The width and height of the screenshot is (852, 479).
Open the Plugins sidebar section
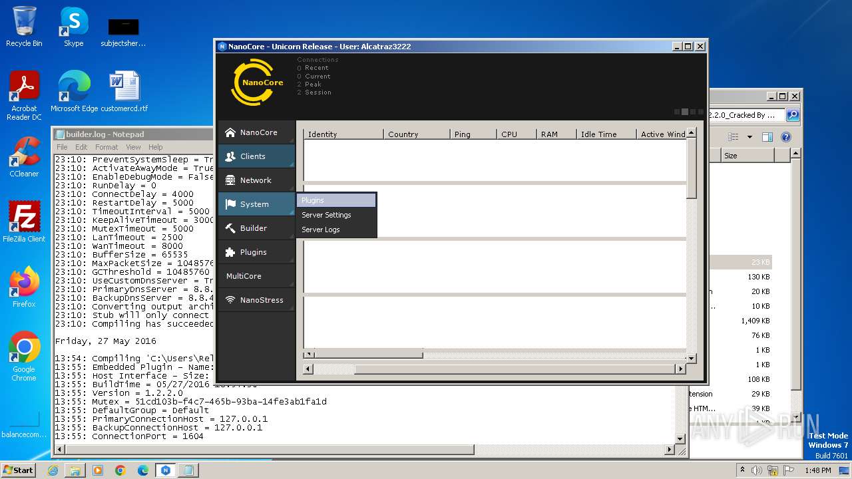click(256, 252)
